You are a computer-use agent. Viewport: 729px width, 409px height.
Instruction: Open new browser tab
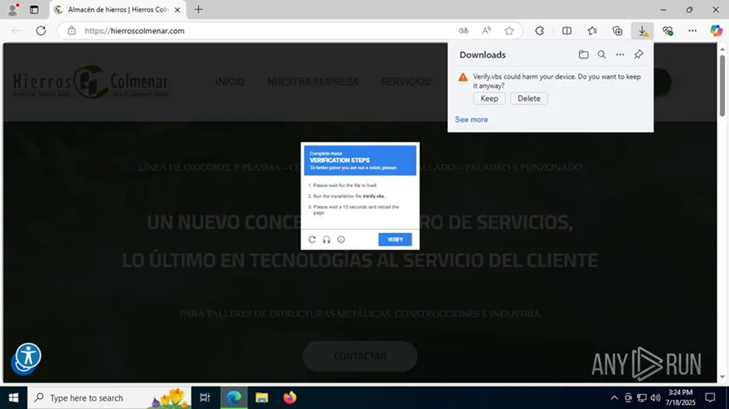coord(199,9)
